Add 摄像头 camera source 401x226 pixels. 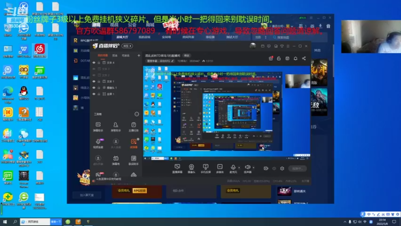[x=191, y=169]
